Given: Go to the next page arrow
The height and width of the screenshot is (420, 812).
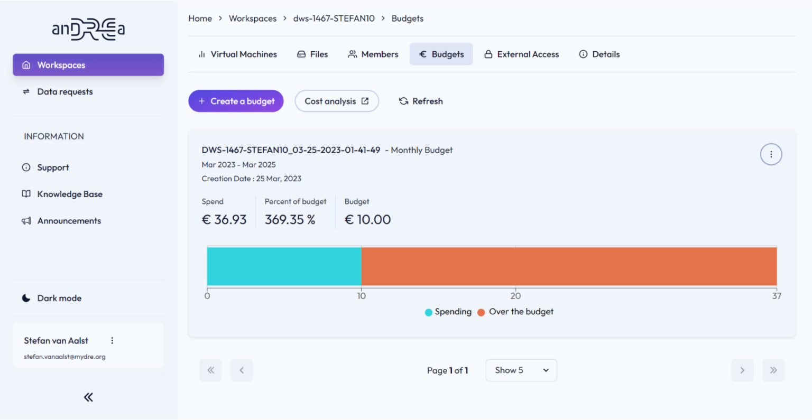Looking at the screenshot, I should [x=742, y=370].
